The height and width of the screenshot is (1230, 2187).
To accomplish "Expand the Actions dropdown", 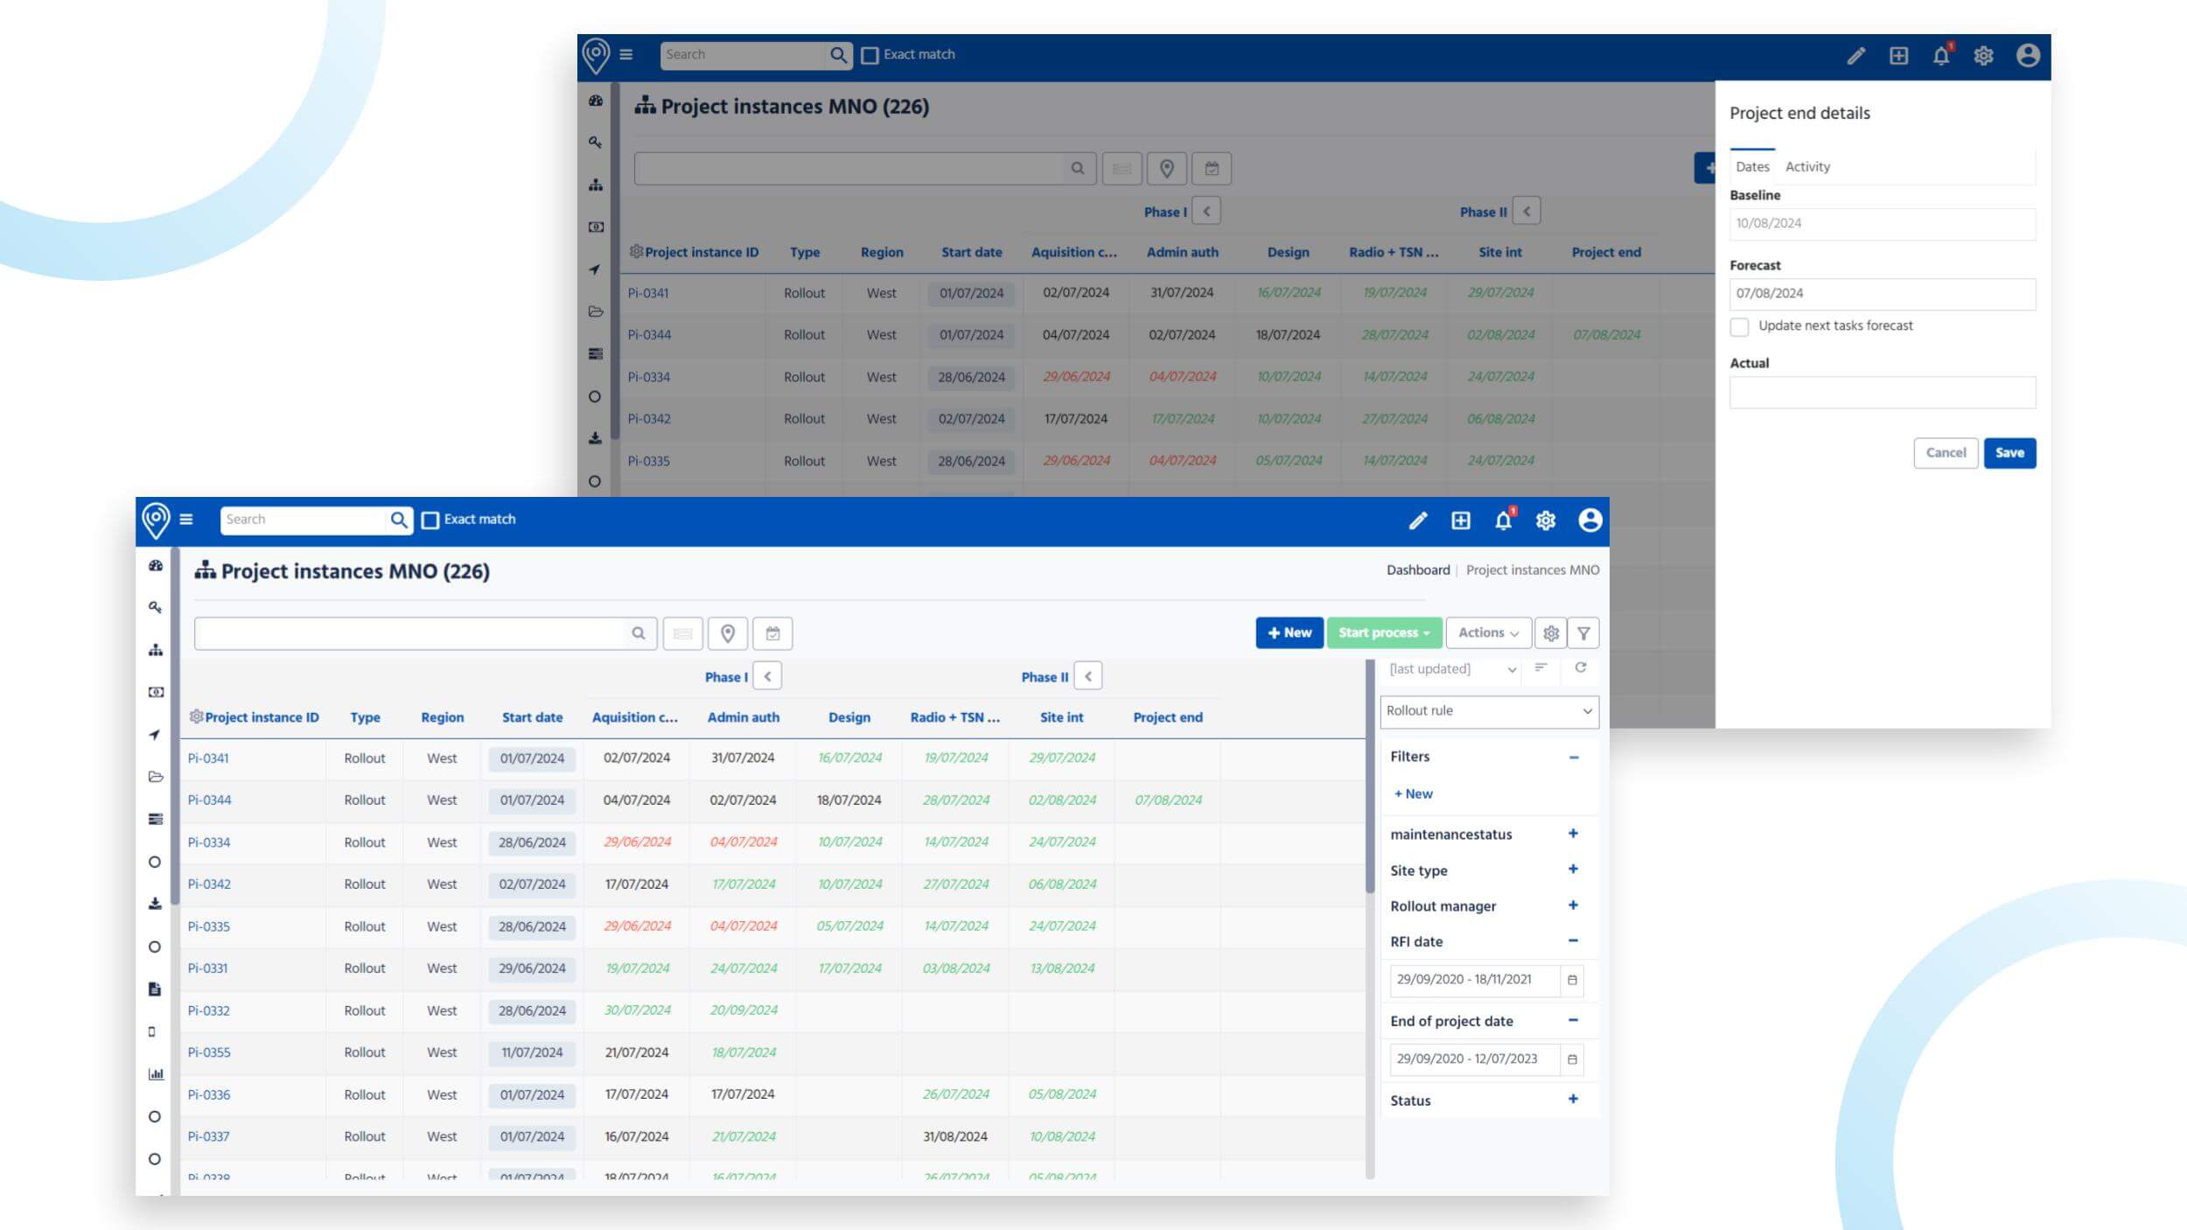I will [x=1487, y=633].
